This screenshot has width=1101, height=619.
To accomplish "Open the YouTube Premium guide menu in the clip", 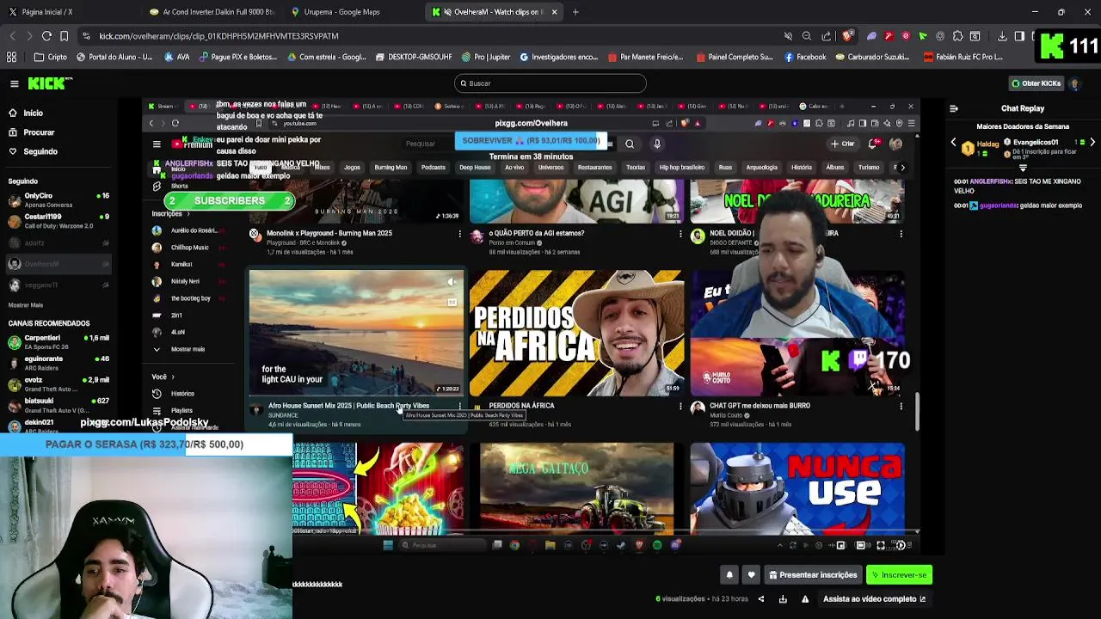I will [157, 144].
